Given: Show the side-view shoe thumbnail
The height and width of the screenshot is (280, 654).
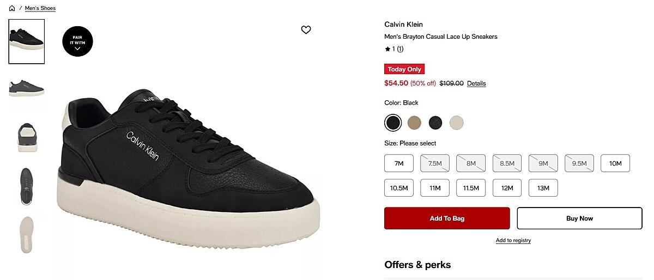Looking at the screenshot, I should (26, 88).
